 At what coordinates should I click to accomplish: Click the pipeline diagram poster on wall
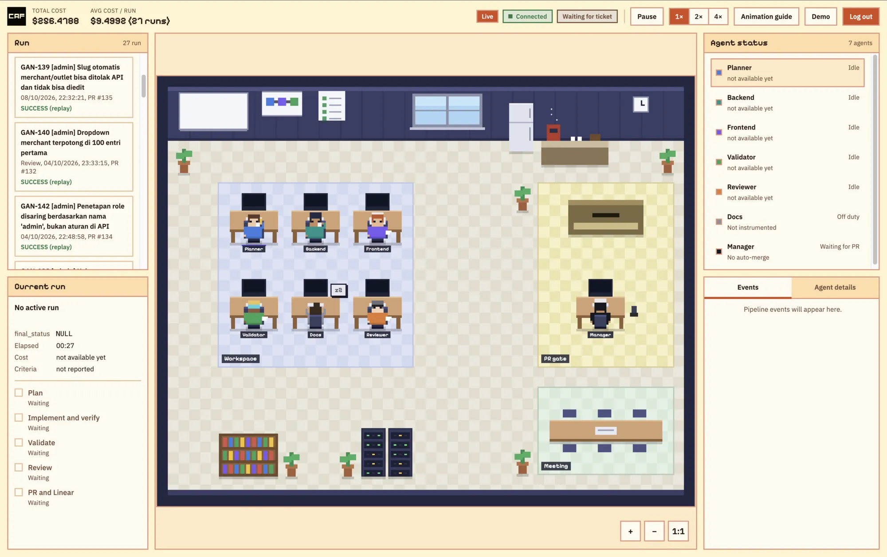282,103
